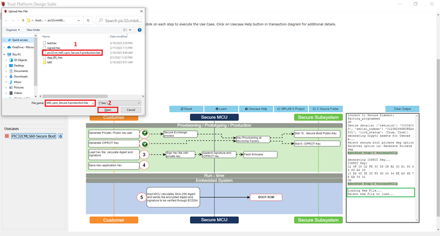Click Generate IOPROT Key step box

114,144
